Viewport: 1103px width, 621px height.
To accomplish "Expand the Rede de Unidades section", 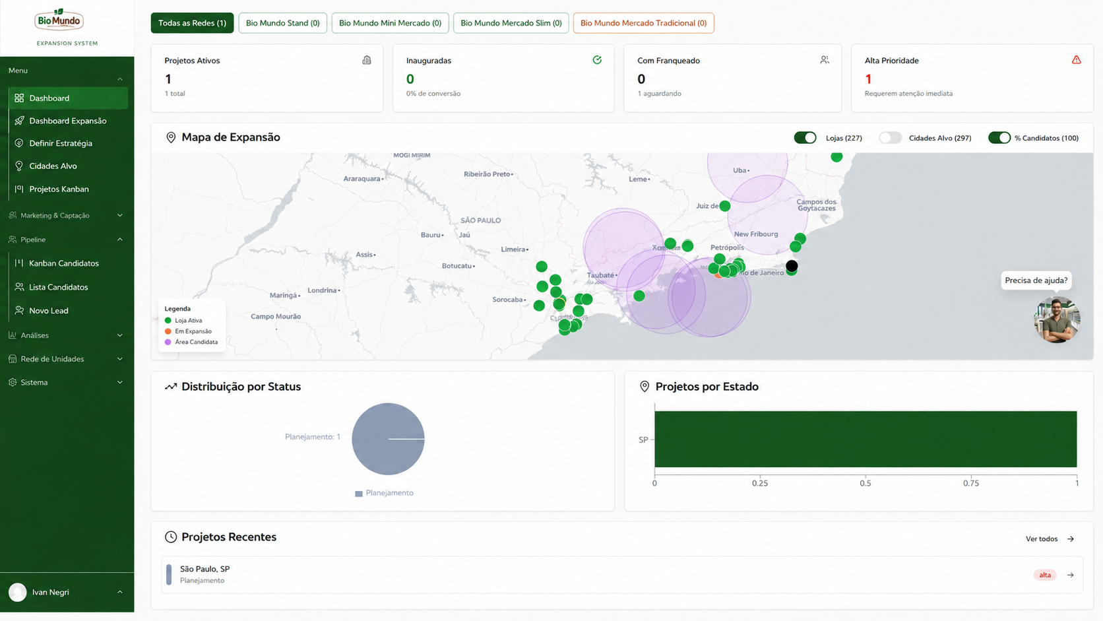I will [x=120, y=359].
